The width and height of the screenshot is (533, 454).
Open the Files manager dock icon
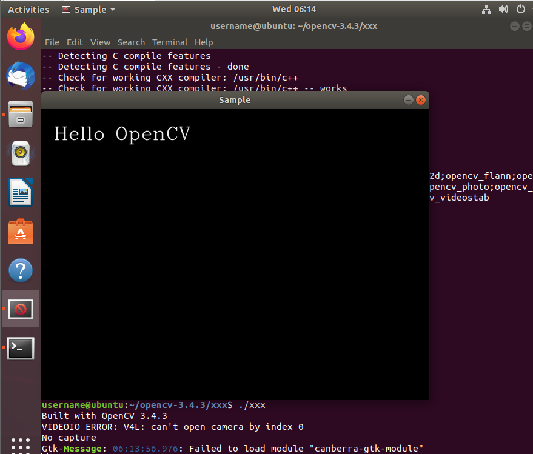(x=21, y=115)
